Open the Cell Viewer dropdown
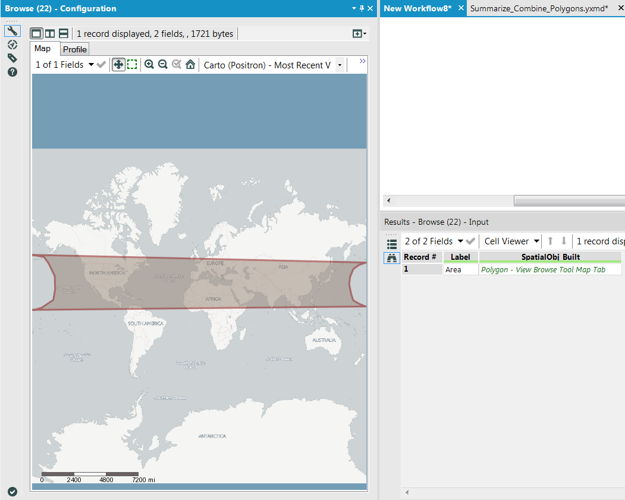This screenshot has width=625, height=500. coord(510,241)
